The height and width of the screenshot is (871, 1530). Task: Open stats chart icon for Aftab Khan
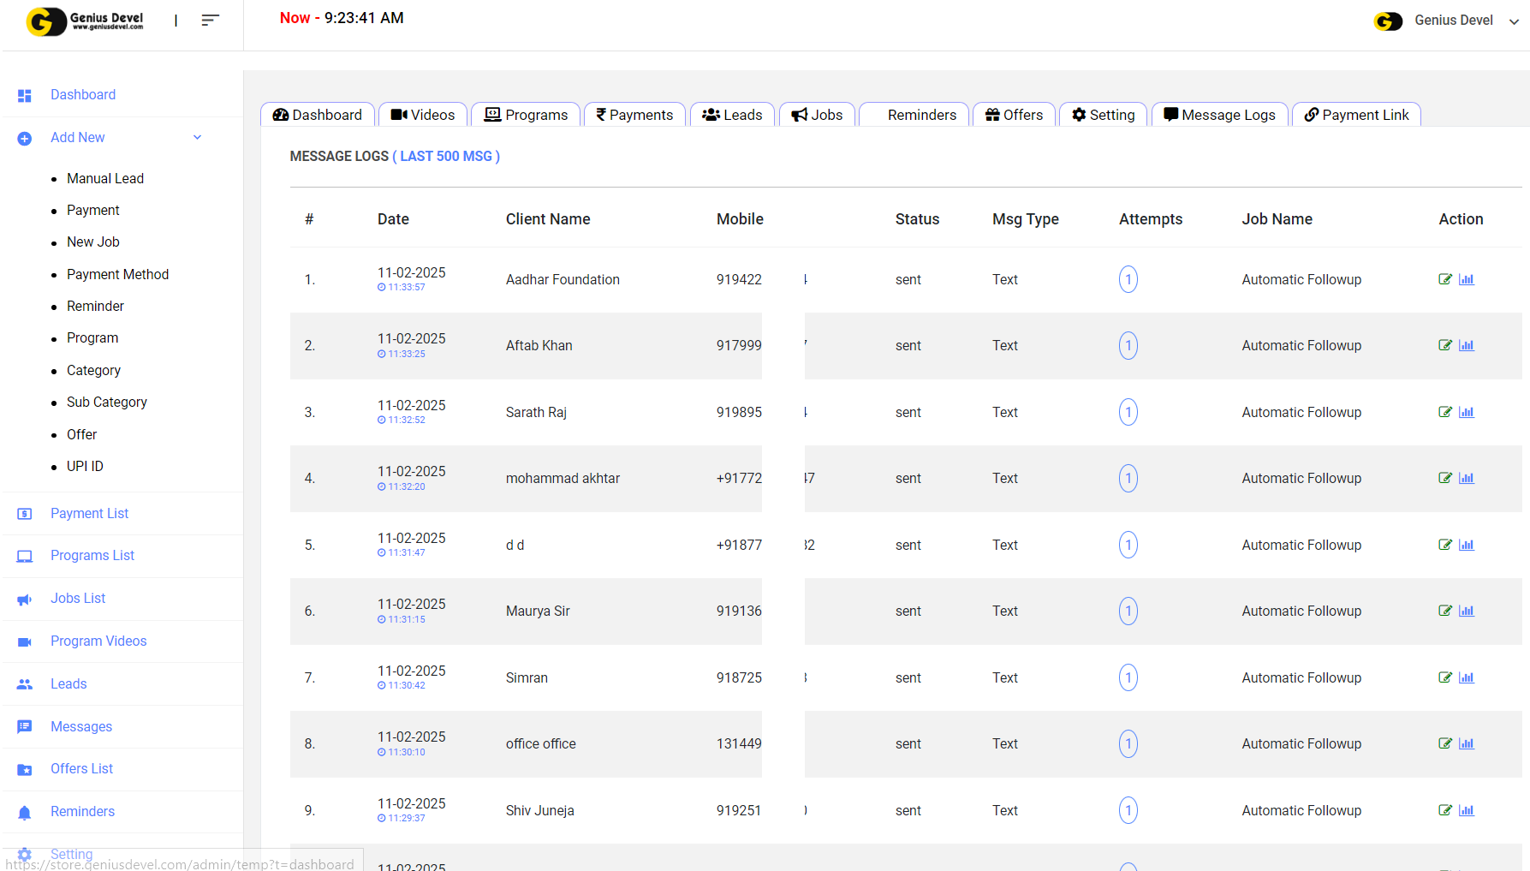(x=1467, y=346)
